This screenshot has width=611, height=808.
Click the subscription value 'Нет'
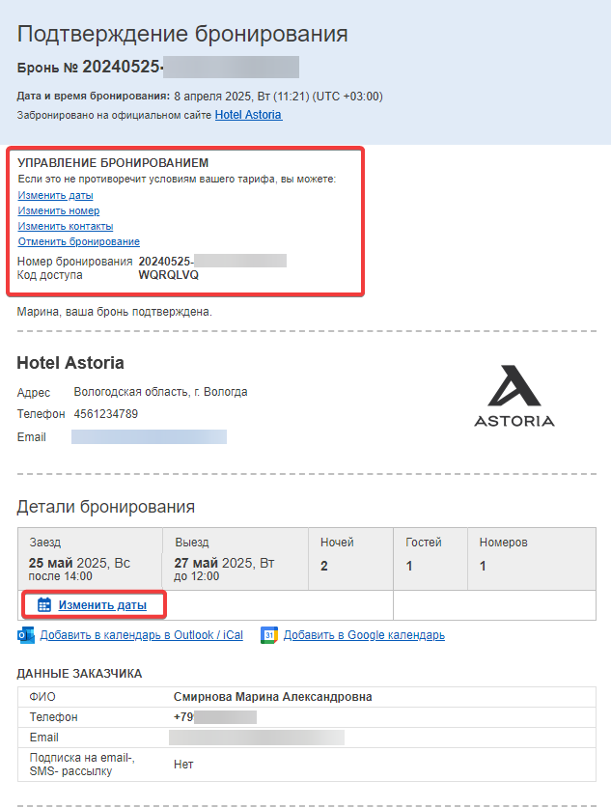tap(183, 765)
